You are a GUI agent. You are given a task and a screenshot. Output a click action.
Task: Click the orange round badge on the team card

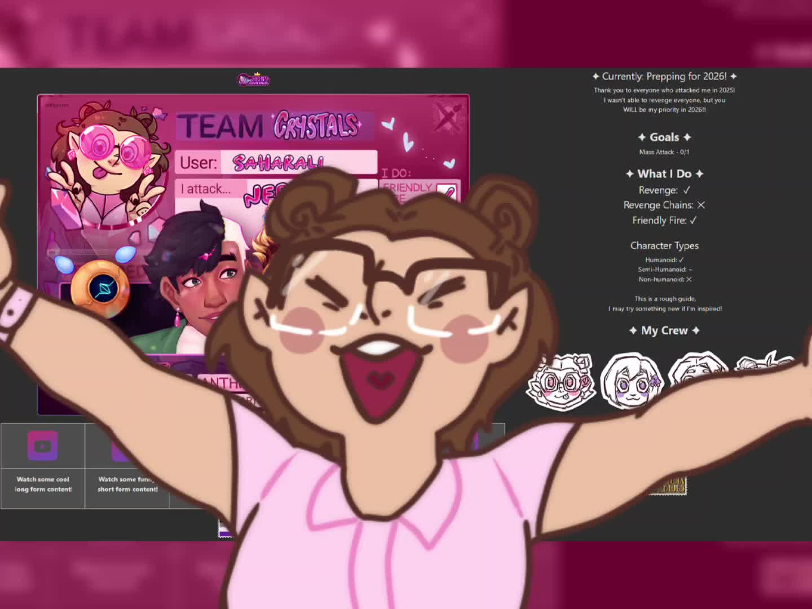pyautogui.click(x=101, y=288)
